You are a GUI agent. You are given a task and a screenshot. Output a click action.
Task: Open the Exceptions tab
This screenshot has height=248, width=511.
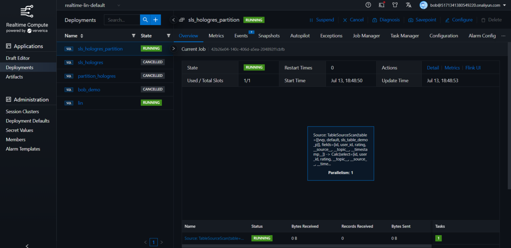point(331,36)
